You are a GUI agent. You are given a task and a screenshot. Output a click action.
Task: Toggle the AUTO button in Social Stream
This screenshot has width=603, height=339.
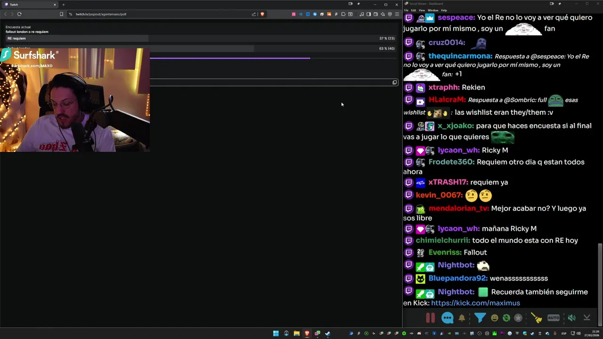554,318
